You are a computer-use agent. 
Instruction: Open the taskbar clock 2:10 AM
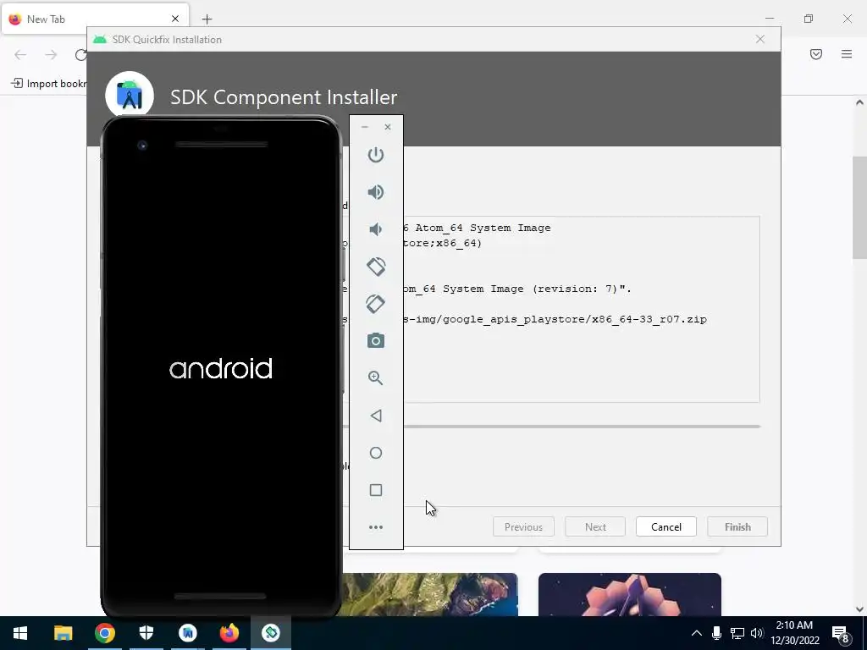[x=794, y=633]
